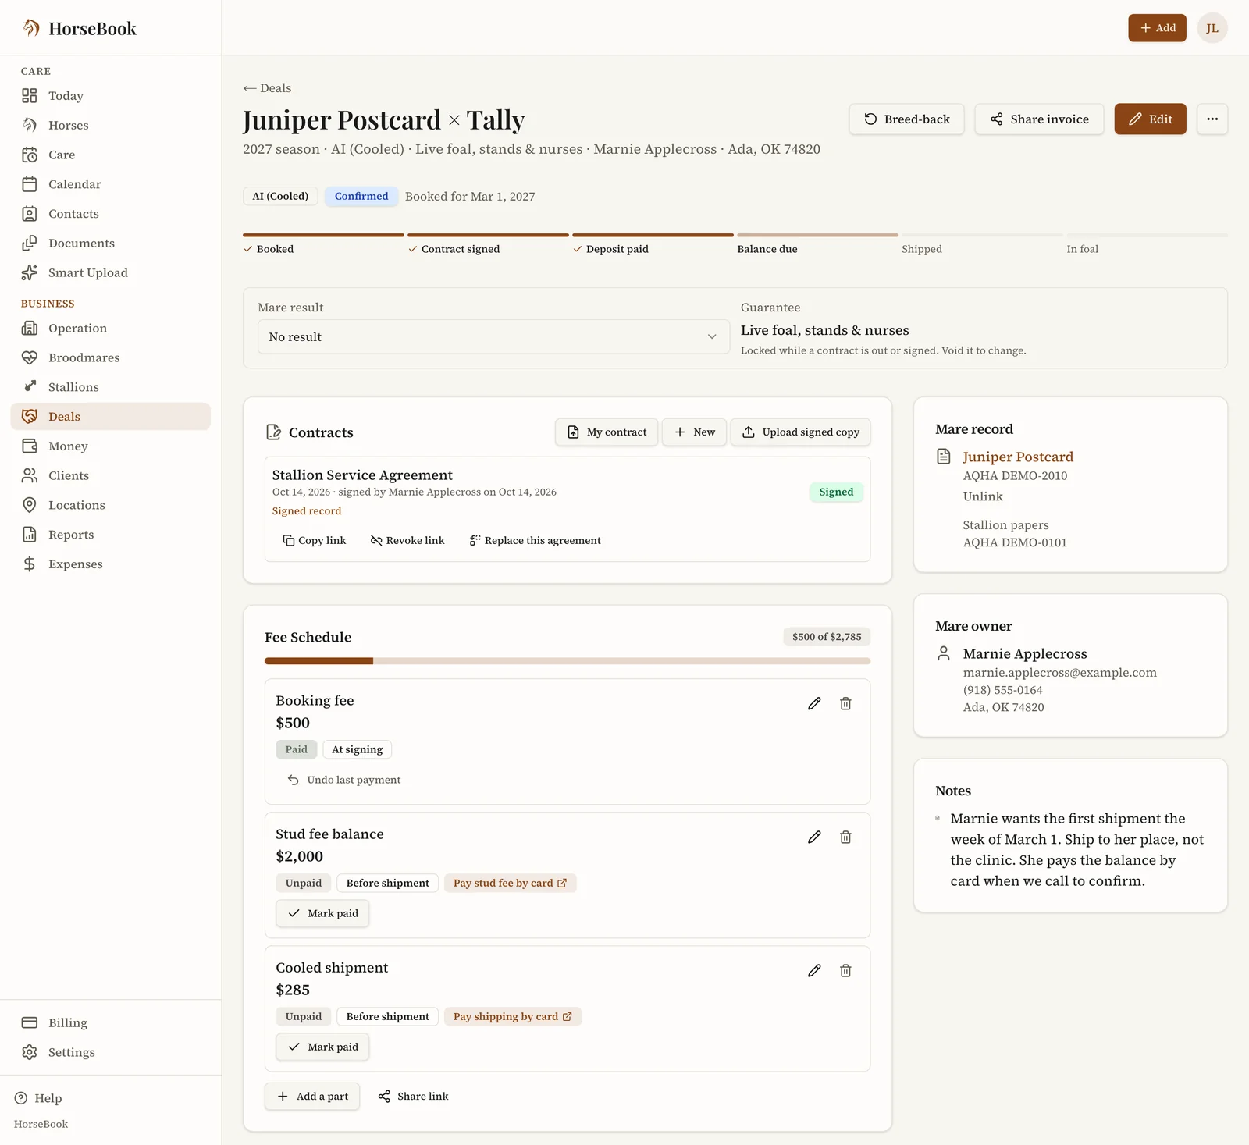Open the more options ellipsis button

(x=1212, y=119)
